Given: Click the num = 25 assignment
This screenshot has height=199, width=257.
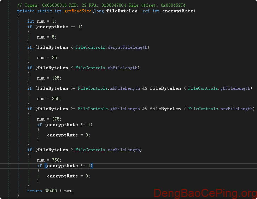Looking at the screenshot, I should click(48, 58).
